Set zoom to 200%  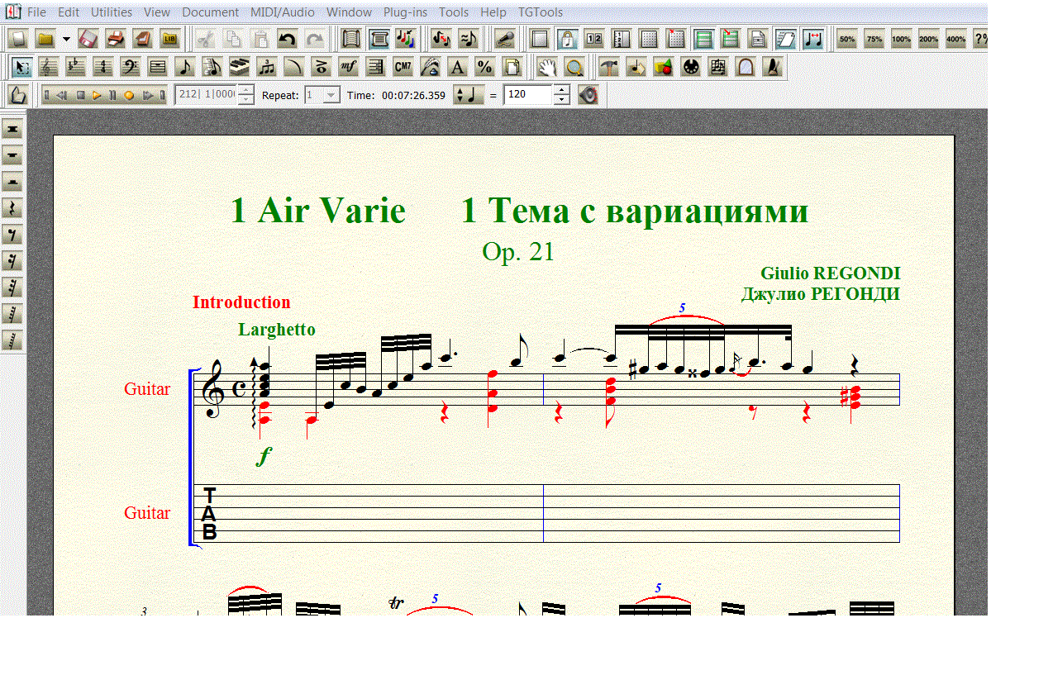click(x=928, y=39)
